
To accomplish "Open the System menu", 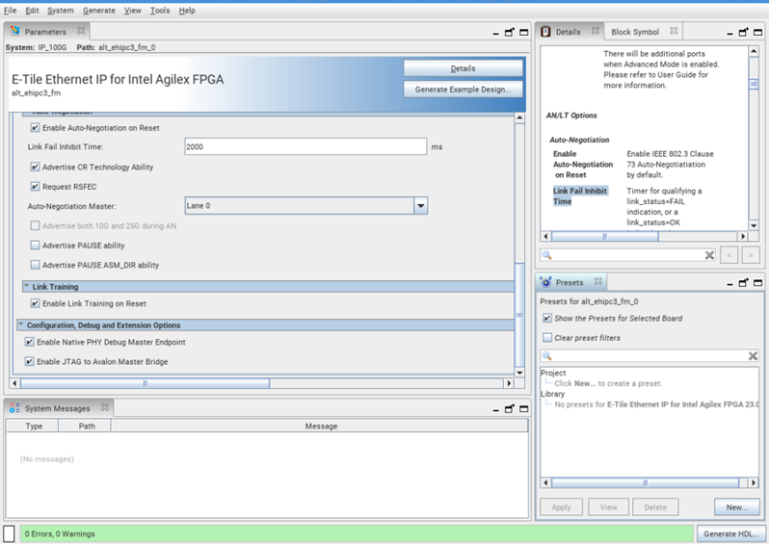I will [61, 11].
